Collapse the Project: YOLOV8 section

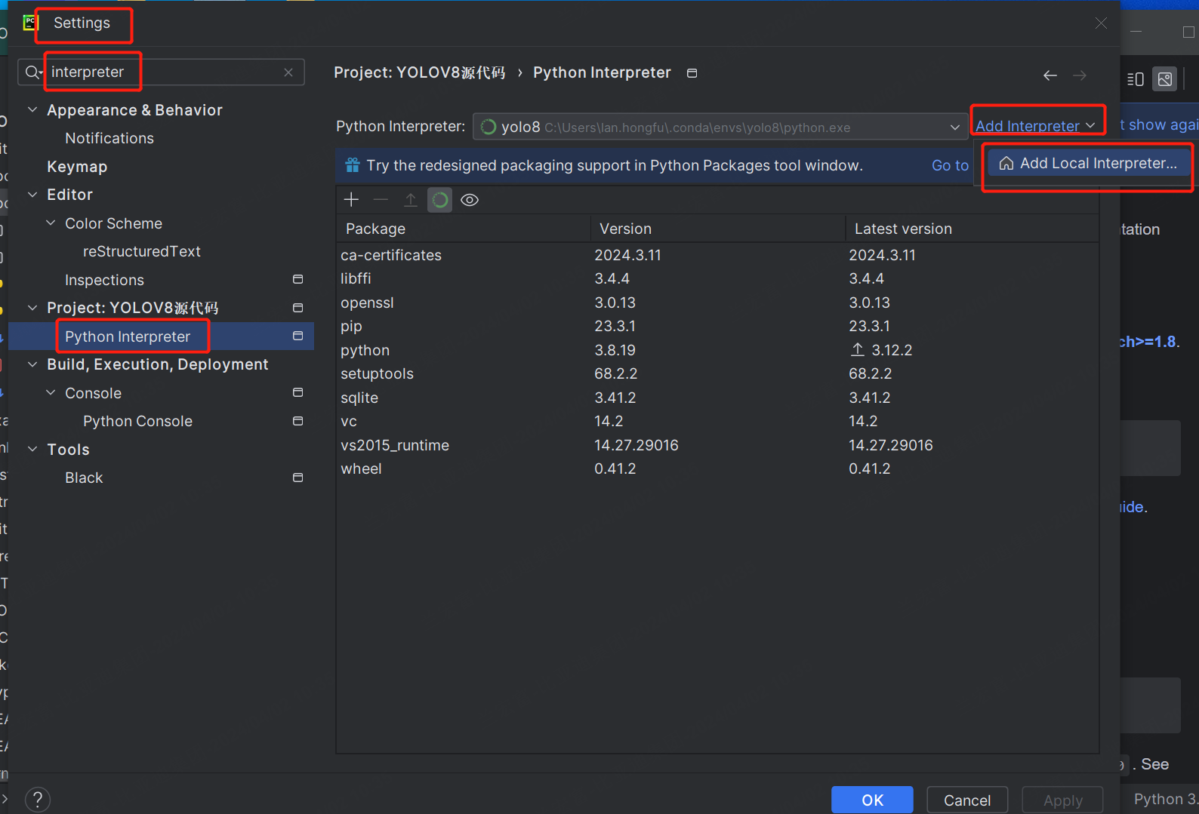[32, 308]
